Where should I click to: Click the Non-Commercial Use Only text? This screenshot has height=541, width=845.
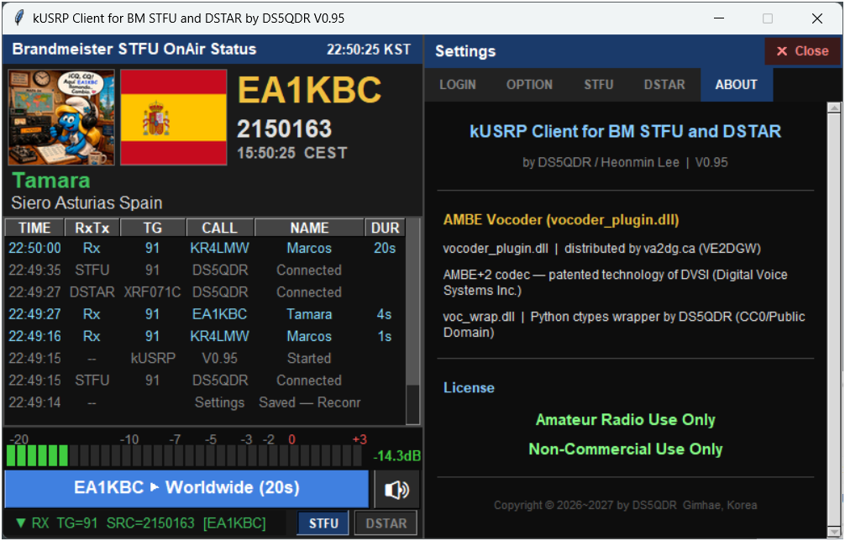pos(626,449)
